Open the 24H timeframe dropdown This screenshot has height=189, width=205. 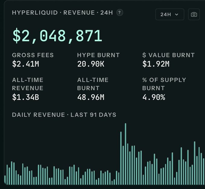pyautogui.click(x=170, y=14)
